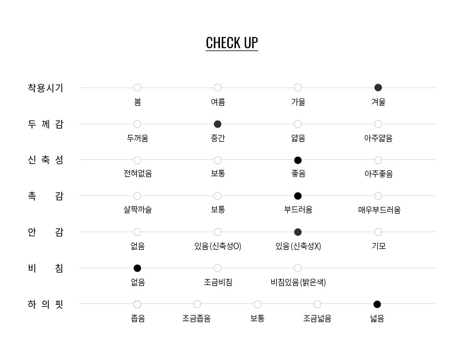Click the filled 넓음 fit dot
464x359 pixels.
pos(377,304)
